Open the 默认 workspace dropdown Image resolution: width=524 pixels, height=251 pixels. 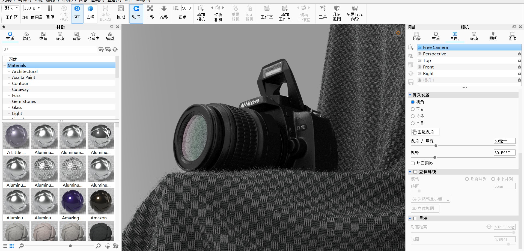click(x=11, y=8)
